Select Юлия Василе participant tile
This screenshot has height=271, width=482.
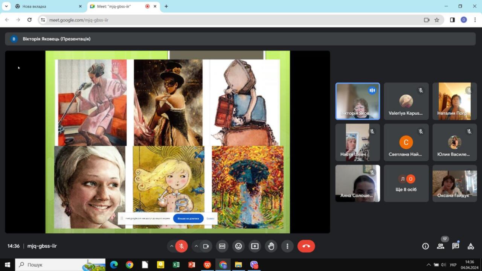pos(455,142)
